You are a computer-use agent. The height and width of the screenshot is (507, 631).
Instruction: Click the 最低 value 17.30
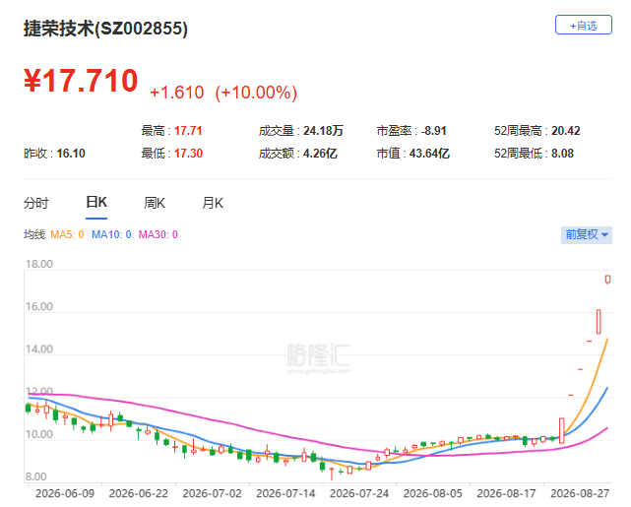(188, 154)
